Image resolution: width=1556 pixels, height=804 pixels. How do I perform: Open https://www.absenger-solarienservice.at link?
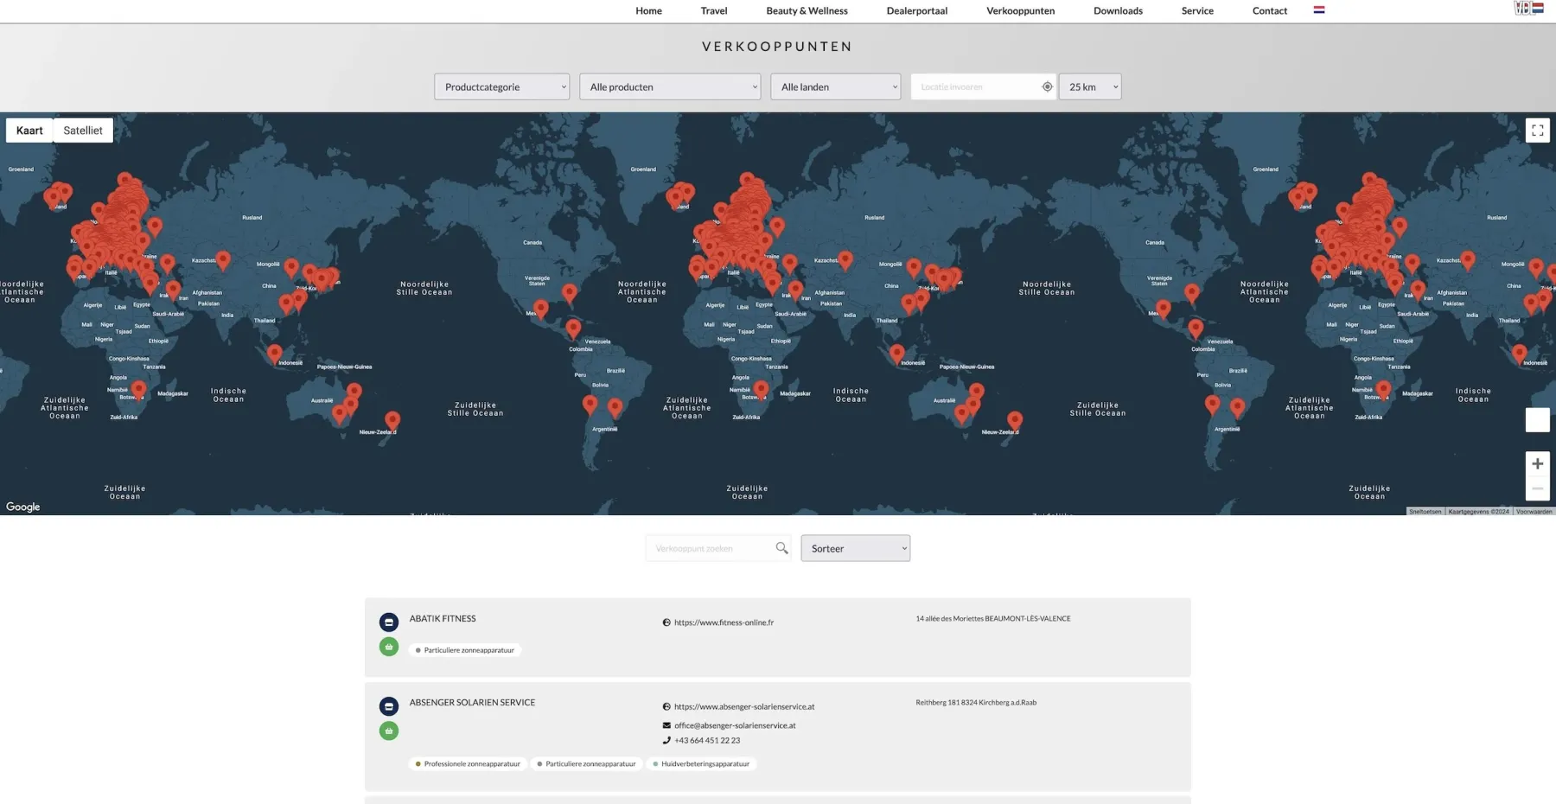click(744, 706)
